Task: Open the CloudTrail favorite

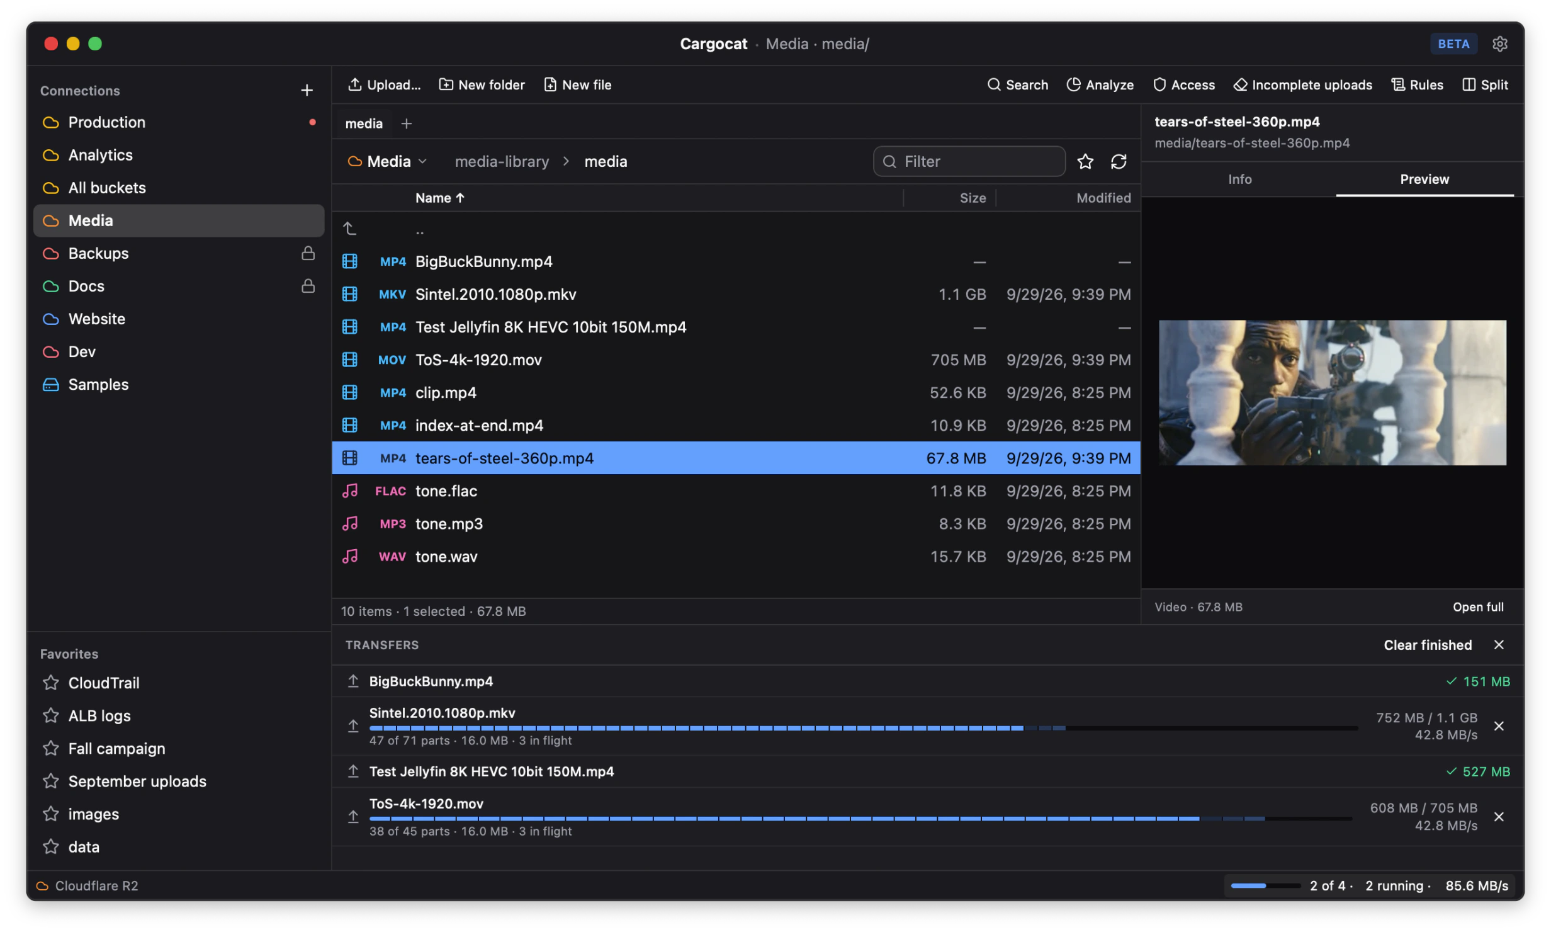Action: point(179,683)
